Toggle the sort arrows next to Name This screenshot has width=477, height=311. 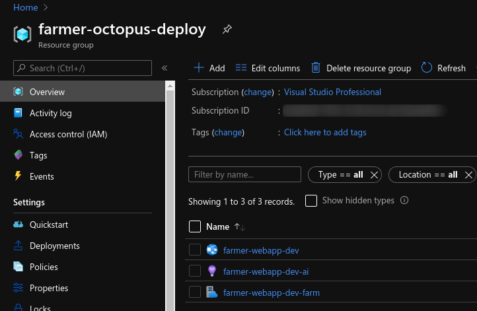(239, 226)
